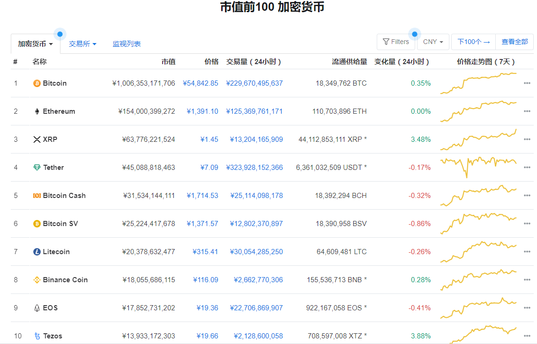This screenshot has height=344, width=537.
Task: Click the Bitcoin Cash logo icon
Action: point(37,196)
